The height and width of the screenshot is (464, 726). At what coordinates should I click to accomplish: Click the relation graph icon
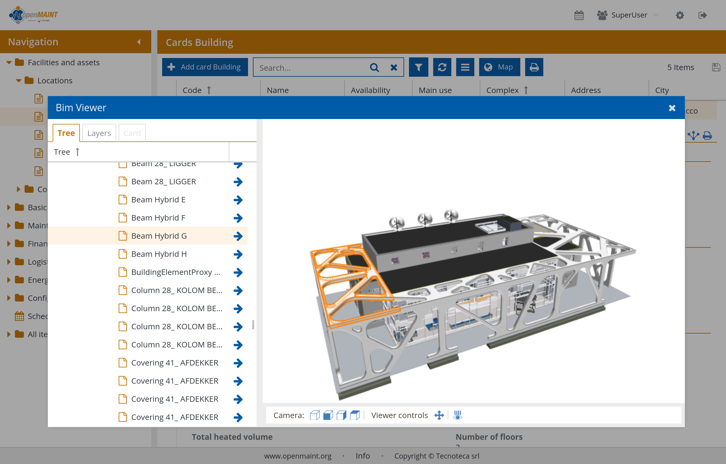pyautogui.click(x=693, y=135)
